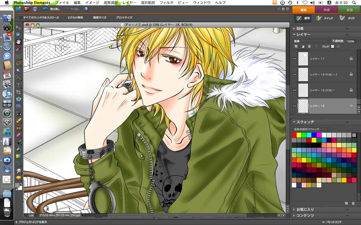Open the 不透明度 opacity arrow
The height and width of the screenshot is (225, 361).
click(358, 41)
